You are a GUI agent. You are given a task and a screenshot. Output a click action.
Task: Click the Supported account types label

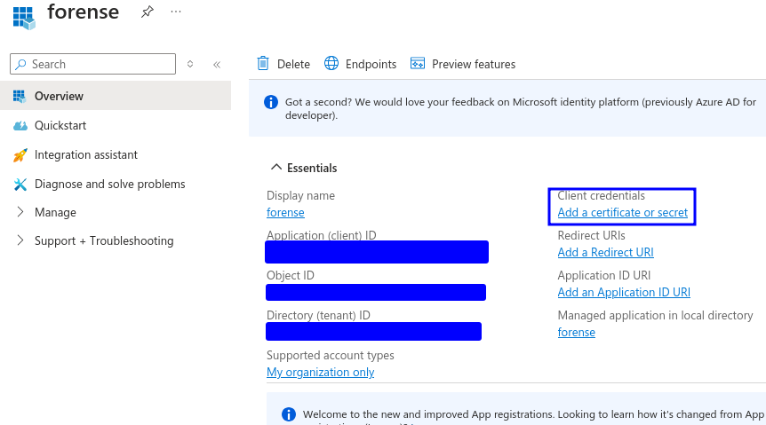[x=331, y=355]
